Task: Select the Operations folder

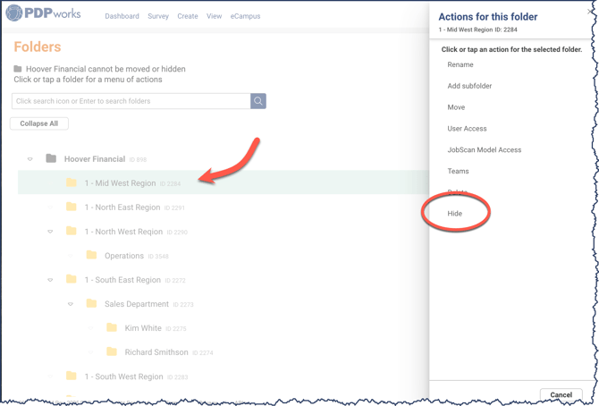Action: [124, 256]
